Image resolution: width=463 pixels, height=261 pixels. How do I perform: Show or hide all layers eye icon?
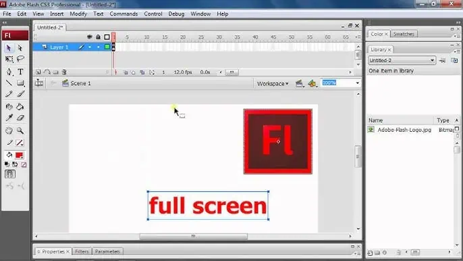click(90, 37)
